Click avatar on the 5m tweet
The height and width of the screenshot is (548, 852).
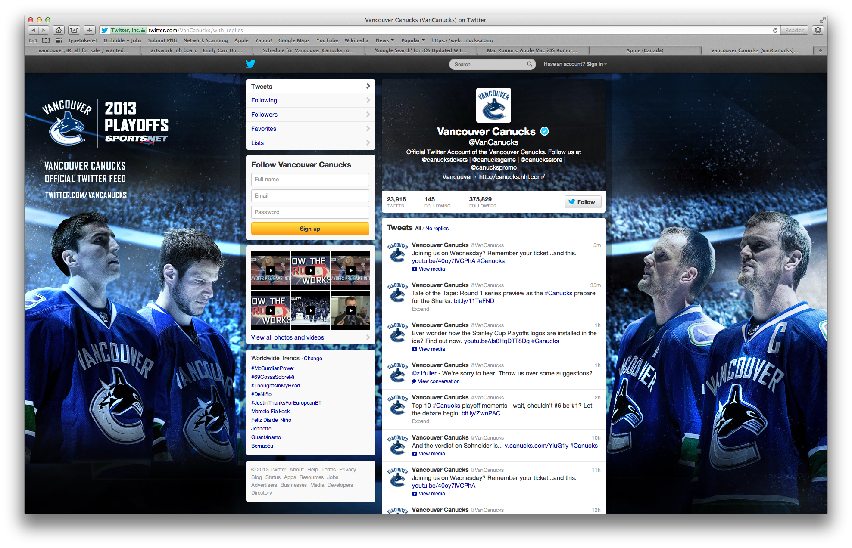(397, 252)
